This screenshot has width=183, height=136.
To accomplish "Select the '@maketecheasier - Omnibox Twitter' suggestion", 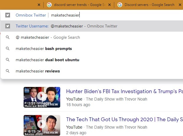I will tap(92, 26).
